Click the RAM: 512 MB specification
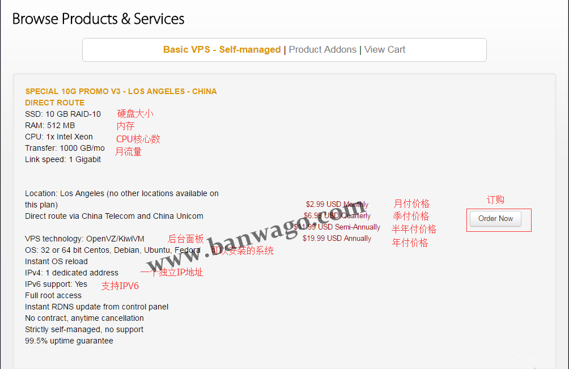The width and height of the screenshot is (569, 369). (x=50, y=125)
